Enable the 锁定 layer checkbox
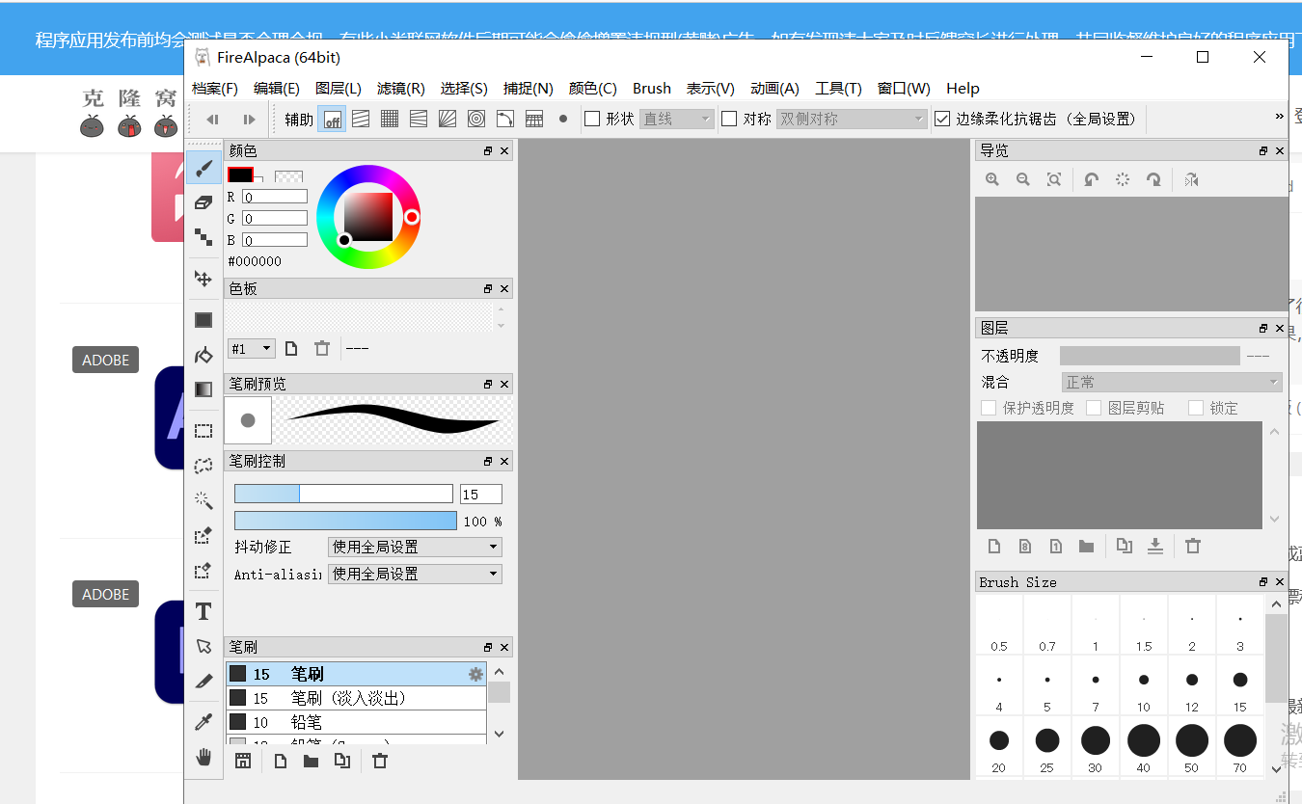Image resolution: width=1302 pixels, height=804 pixels. coord(1196,408)
